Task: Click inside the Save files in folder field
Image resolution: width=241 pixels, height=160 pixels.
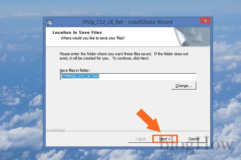Action: tap(128, 77)
